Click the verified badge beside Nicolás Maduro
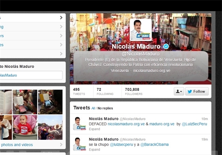This screenshot has width=222, height=155. point(166,46)
